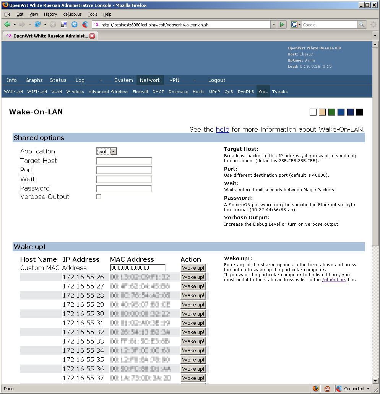Screen dimensions: 380x394
Task: Click the vertical scrollbar down arrow
Action: 375,381
